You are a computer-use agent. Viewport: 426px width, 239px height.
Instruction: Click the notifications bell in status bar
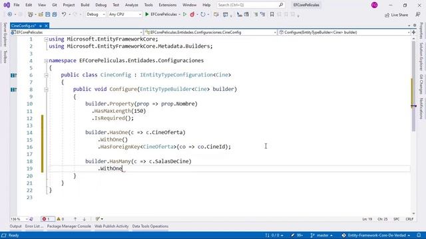(x=419, y=235)
